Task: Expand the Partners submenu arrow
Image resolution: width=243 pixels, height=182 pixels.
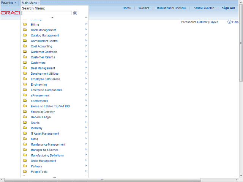Action: tap(86, 166)
